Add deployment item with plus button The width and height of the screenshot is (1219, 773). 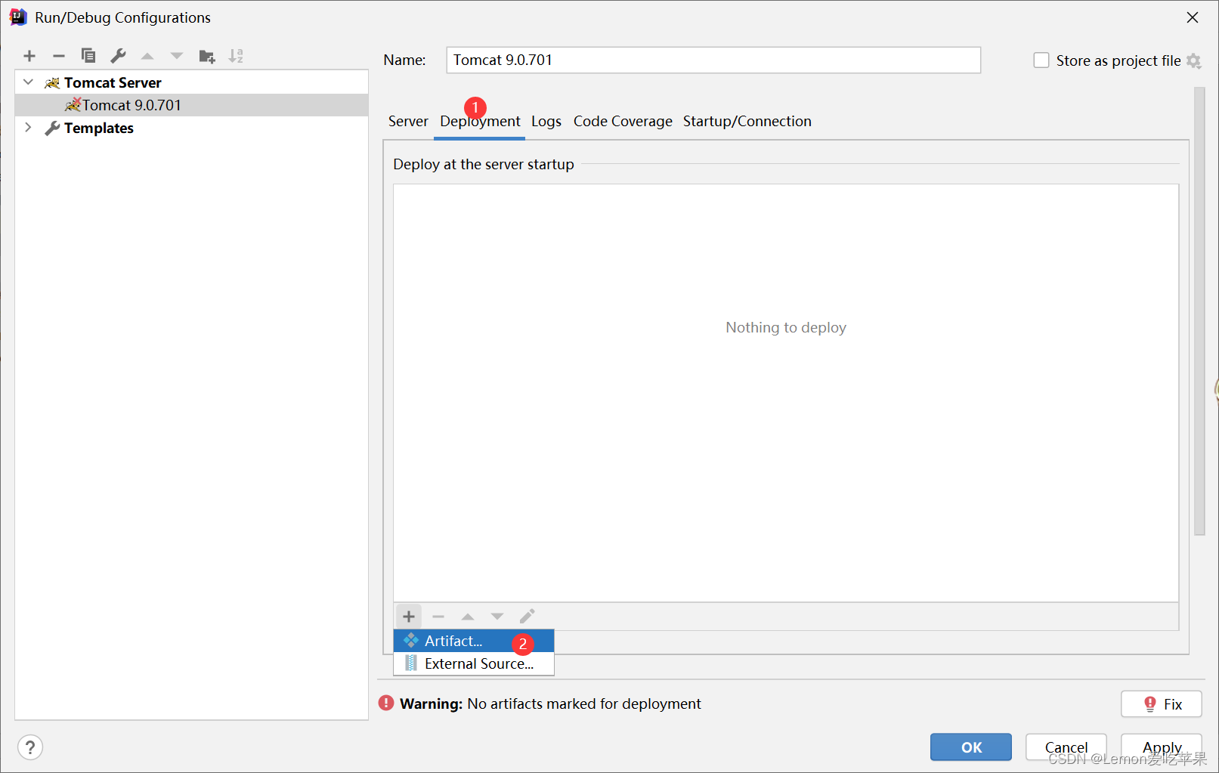click(x=409, y=617)
